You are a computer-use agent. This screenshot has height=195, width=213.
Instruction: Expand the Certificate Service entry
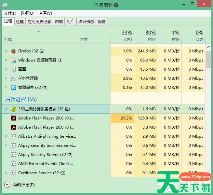click(6, 173)
